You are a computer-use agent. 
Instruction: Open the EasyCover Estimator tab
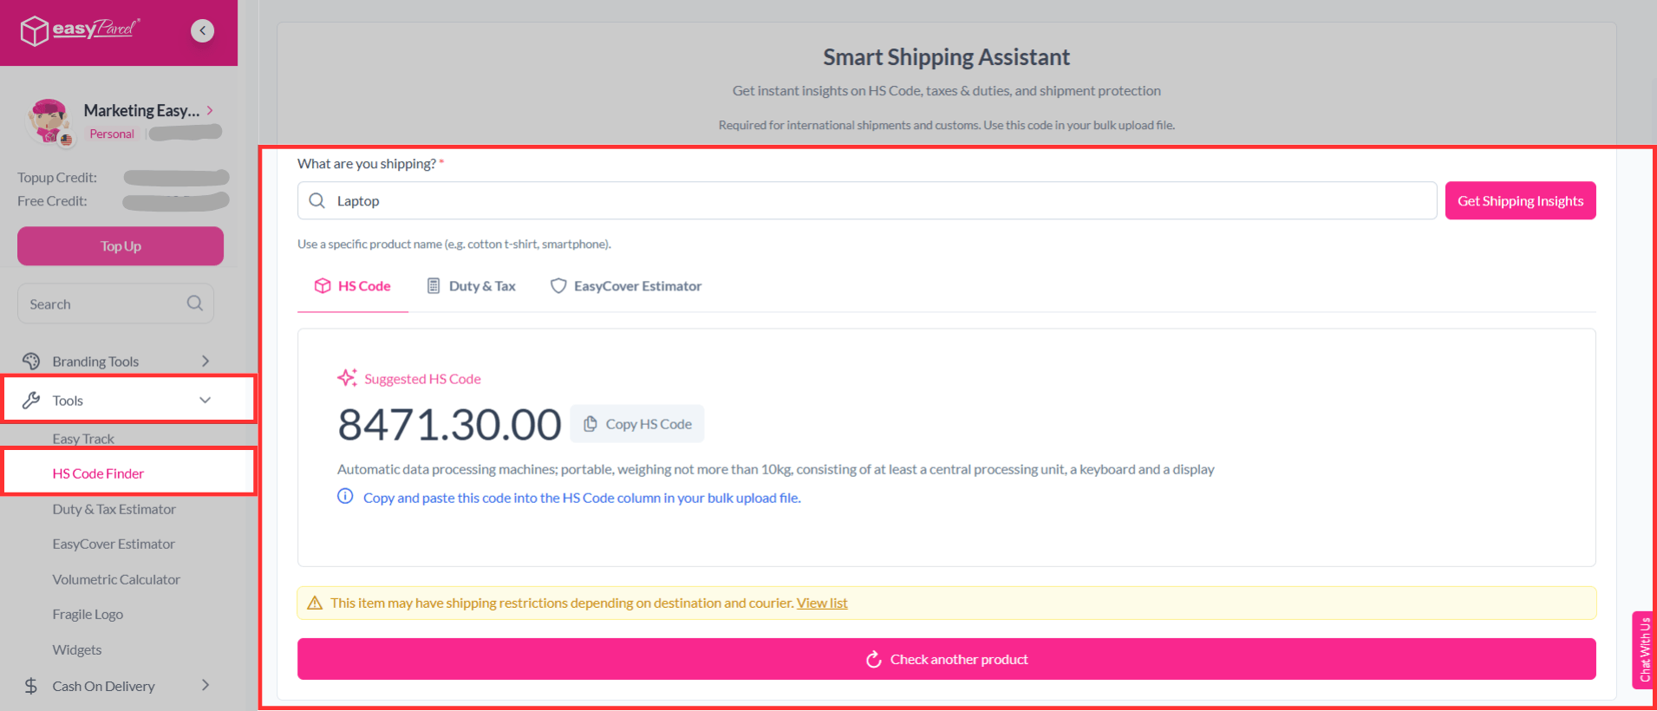626,286
